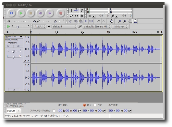
Task: Enable the snap mode checkbox
Action: (54, 111)
